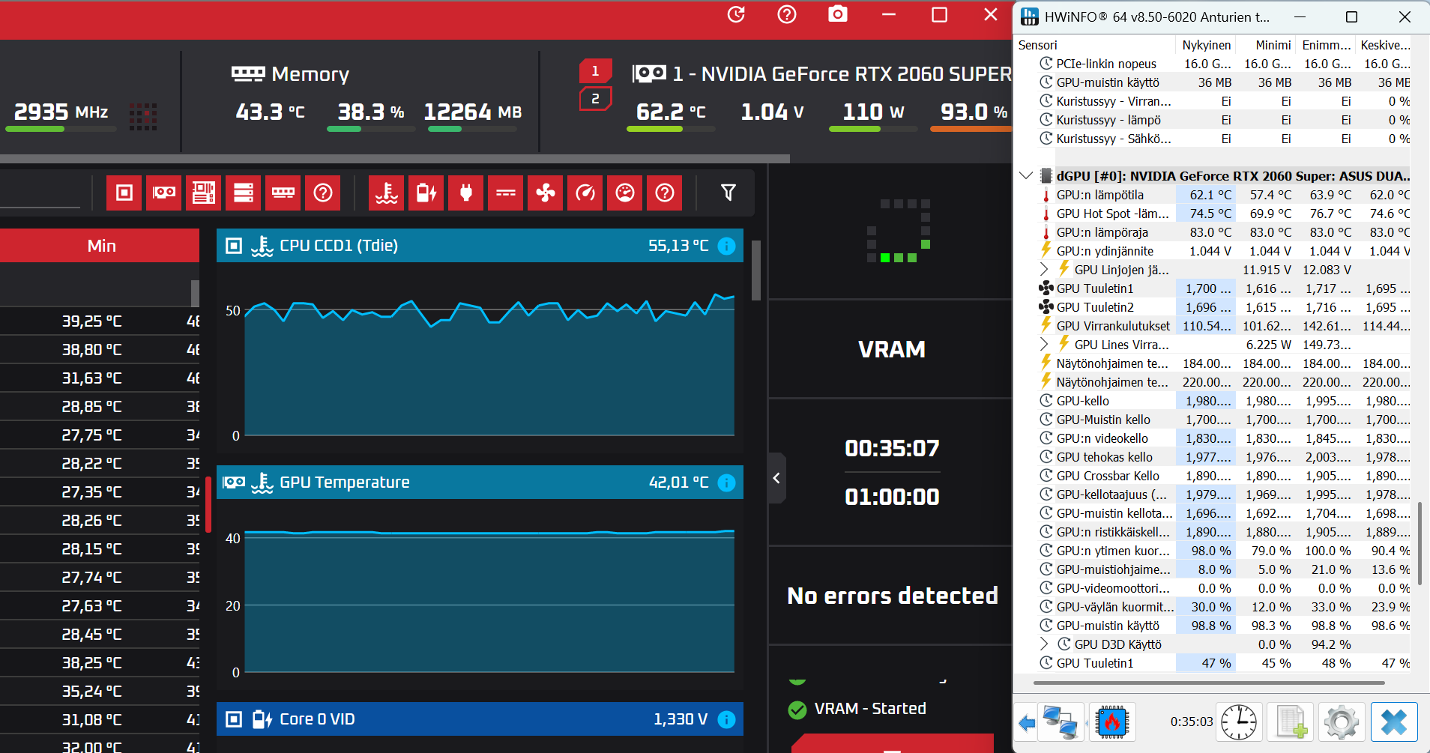Select GPU number 2 selector
1430x753 pixels.
click(595, 99)
